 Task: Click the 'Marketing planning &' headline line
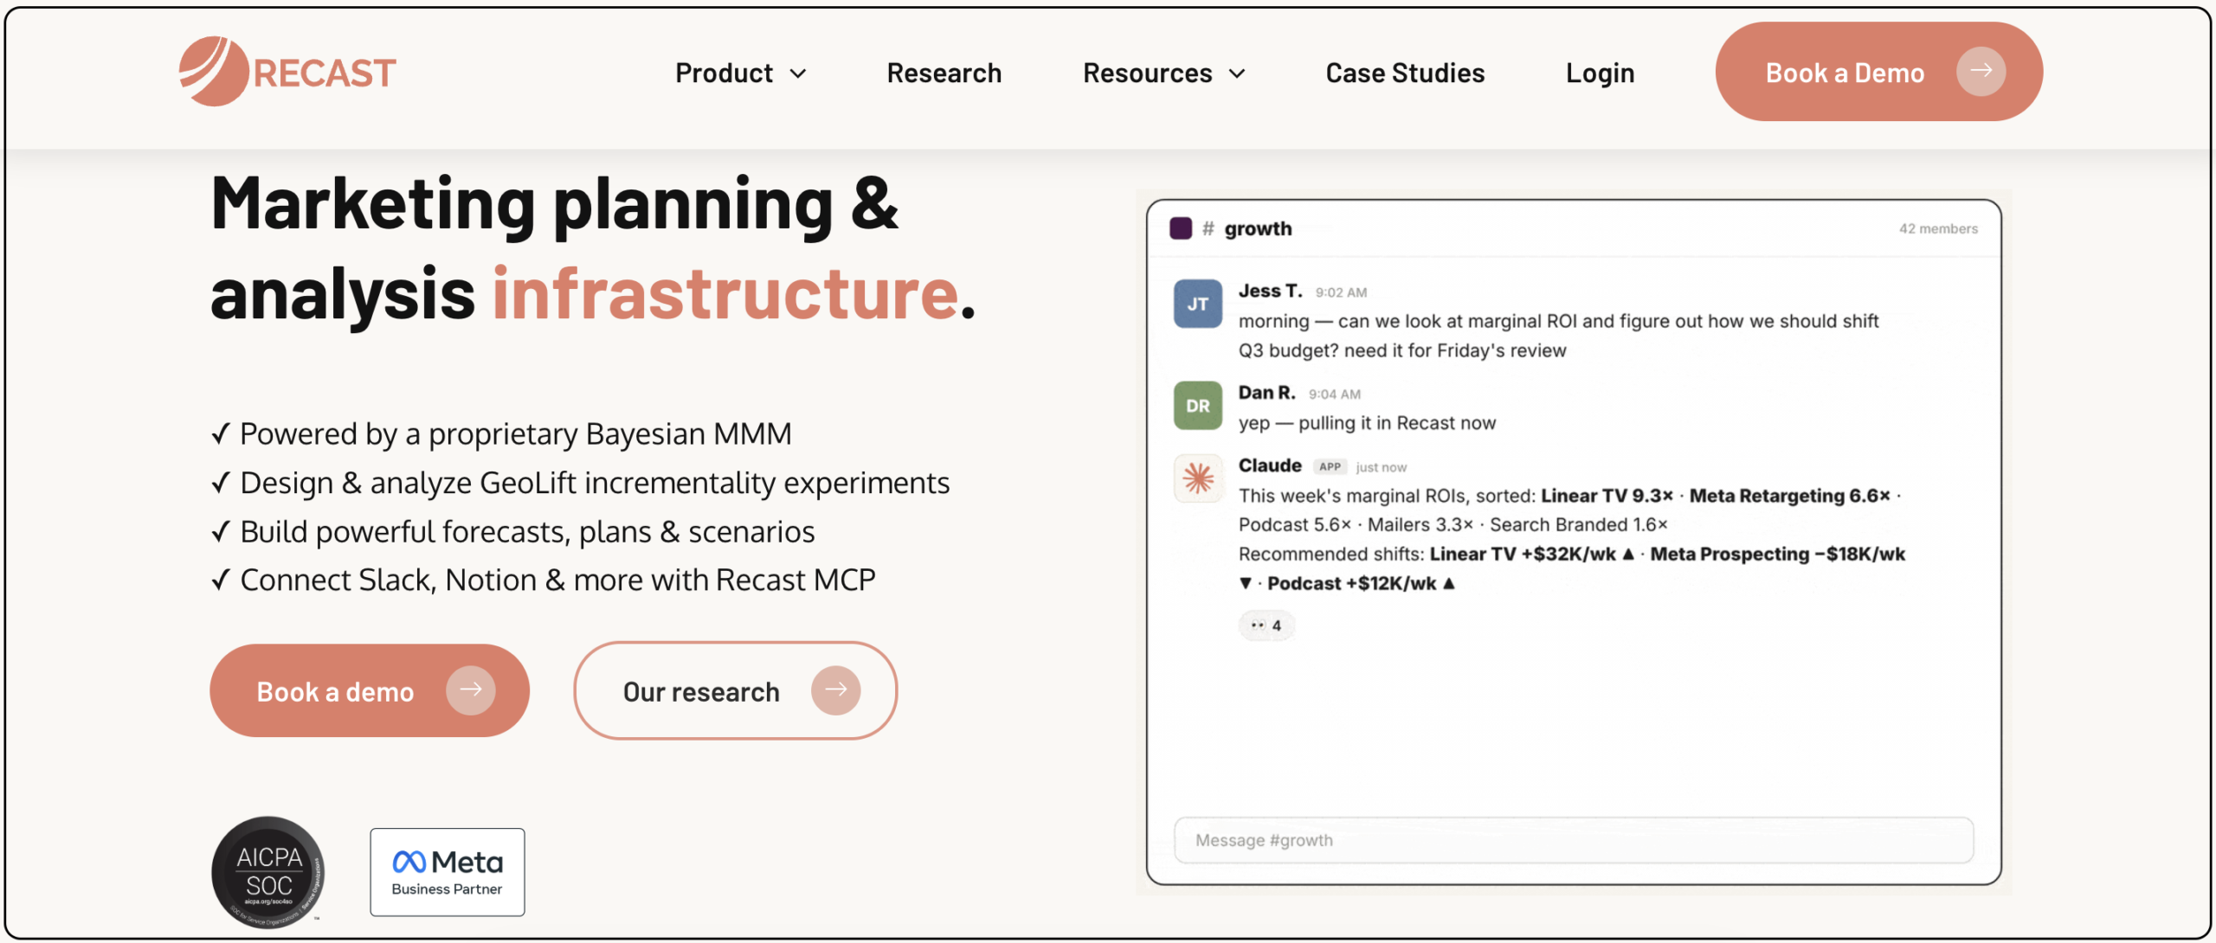point(555,204)
